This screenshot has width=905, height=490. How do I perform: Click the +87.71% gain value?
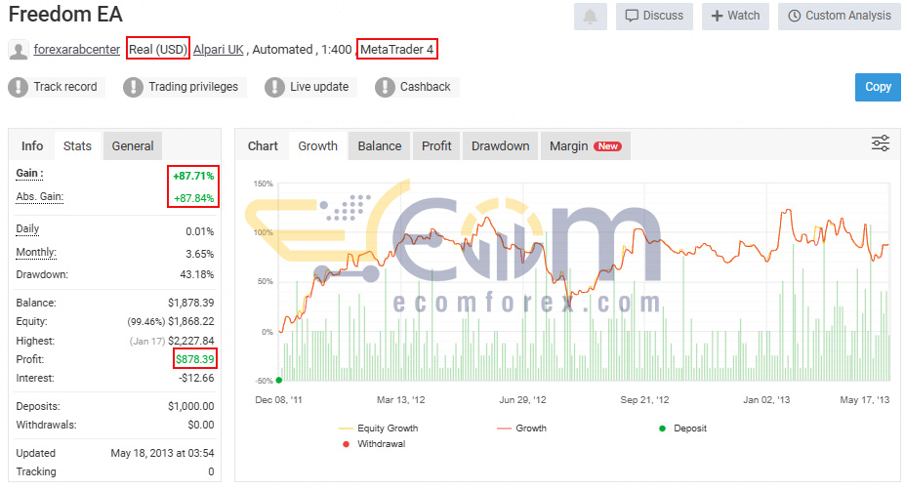pyautogui.click(x=193, y=176)
